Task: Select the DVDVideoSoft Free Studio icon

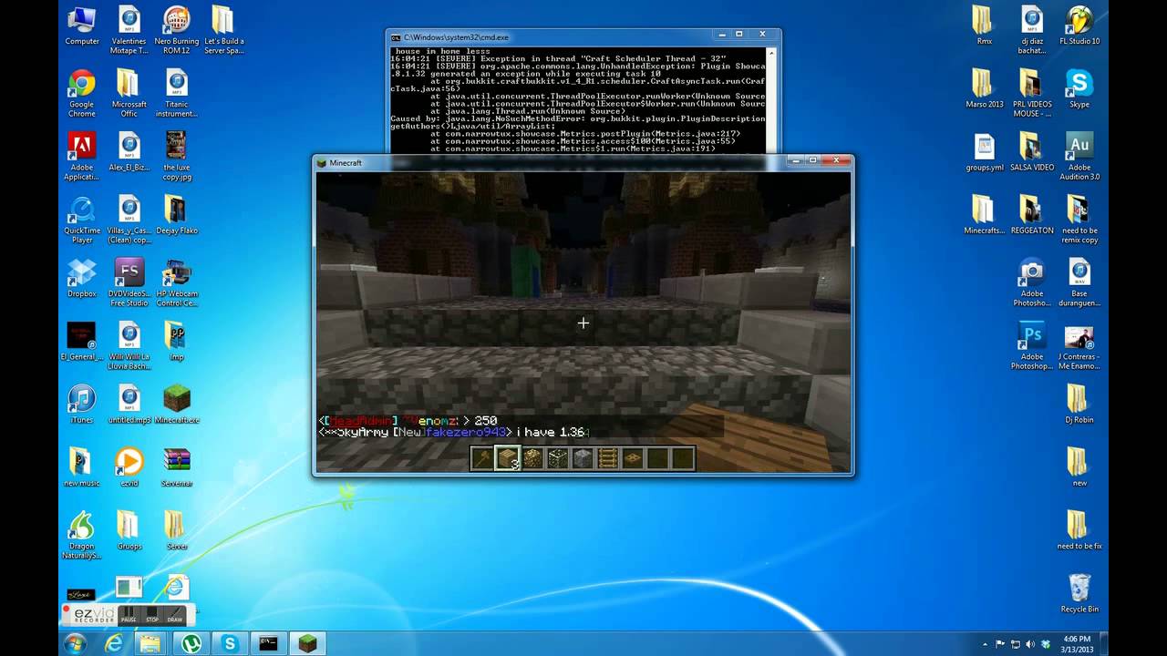Action: [x=129, y=282]
